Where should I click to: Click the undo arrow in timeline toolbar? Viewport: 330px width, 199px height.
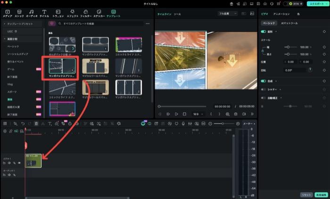pos(23,124)
